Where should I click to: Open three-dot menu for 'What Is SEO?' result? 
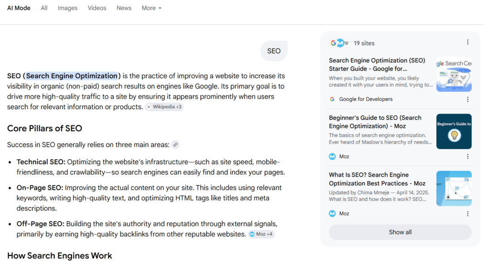click(468, 214)
